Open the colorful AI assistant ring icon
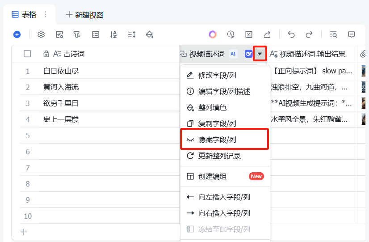Image resolution: width=369 pixels, height=242 pixels. click(x=213, y=34)
